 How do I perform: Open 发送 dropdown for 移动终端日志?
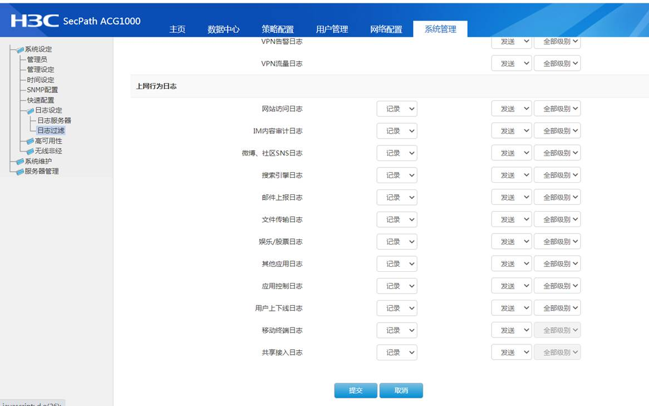coord(512,330)
